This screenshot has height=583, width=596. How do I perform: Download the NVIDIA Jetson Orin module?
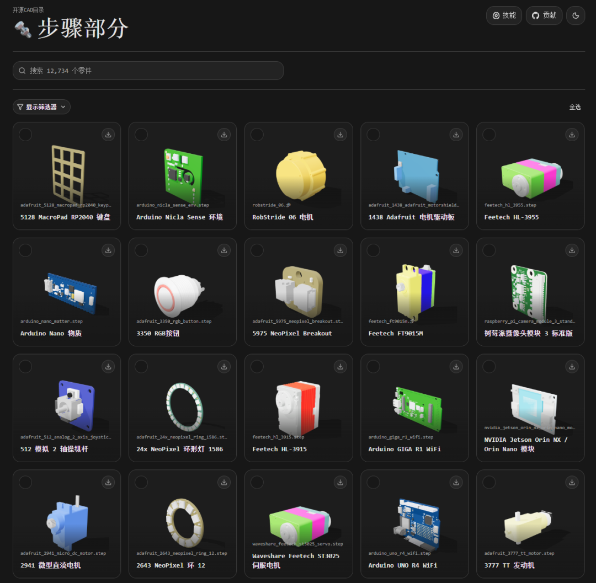coord(572,366)
